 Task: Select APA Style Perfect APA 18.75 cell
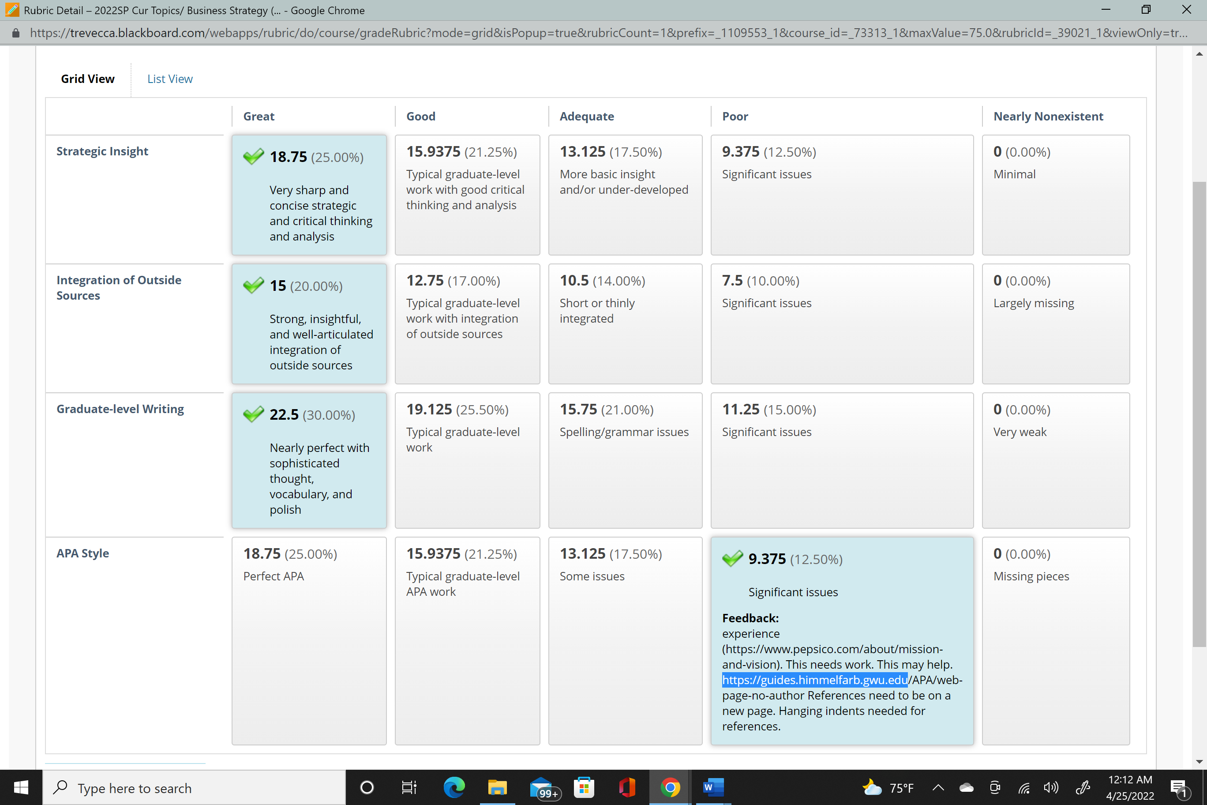pyautogui.click(x=309, y=641)
